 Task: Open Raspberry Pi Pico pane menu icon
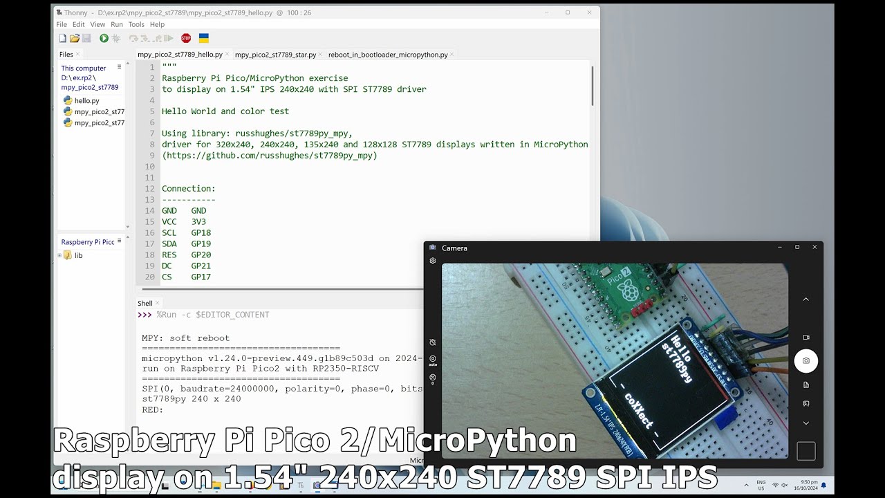pyautogui.click(x=119, y=240)
